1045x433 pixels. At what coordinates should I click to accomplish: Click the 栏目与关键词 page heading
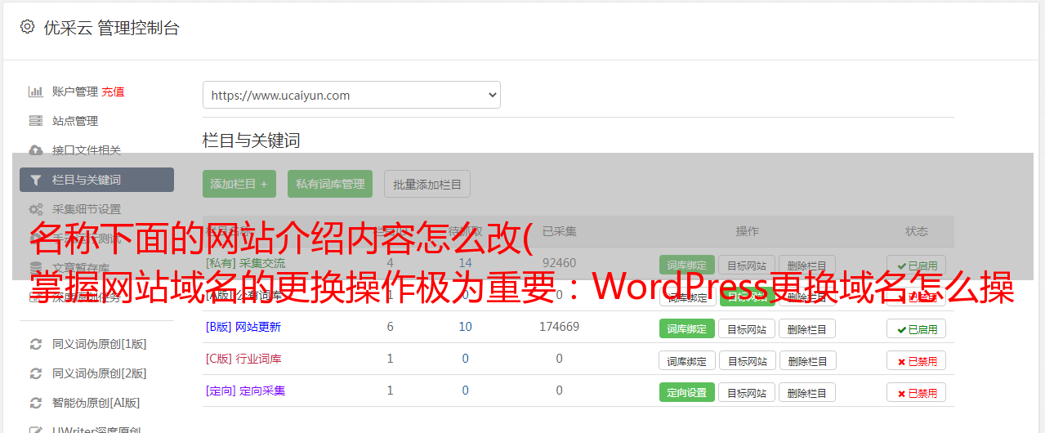252,141
